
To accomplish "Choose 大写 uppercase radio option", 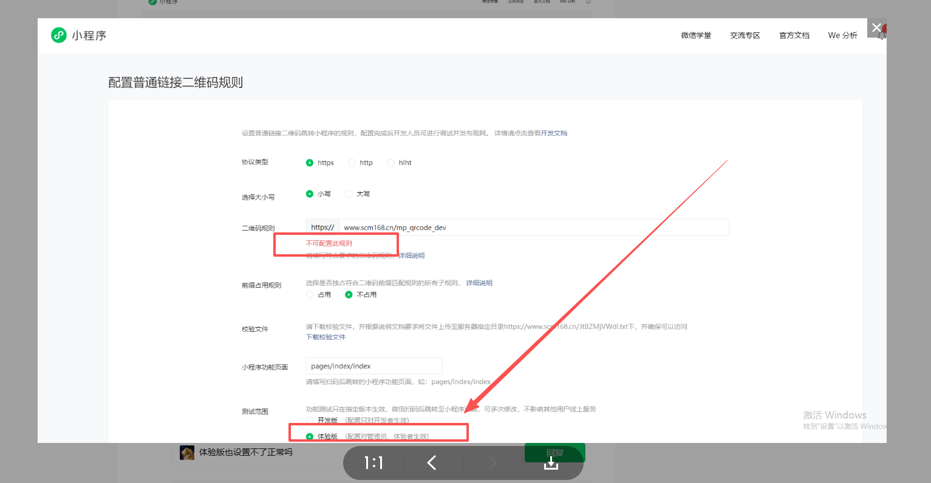I will pos(349,194).
